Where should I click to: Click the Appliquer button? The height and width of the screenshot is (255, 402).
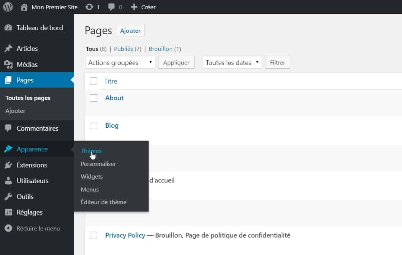coord(176,62)
